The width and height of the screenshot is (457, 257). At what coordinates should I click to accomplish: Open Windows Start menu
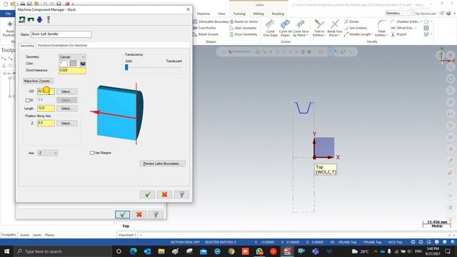(6, 251)
